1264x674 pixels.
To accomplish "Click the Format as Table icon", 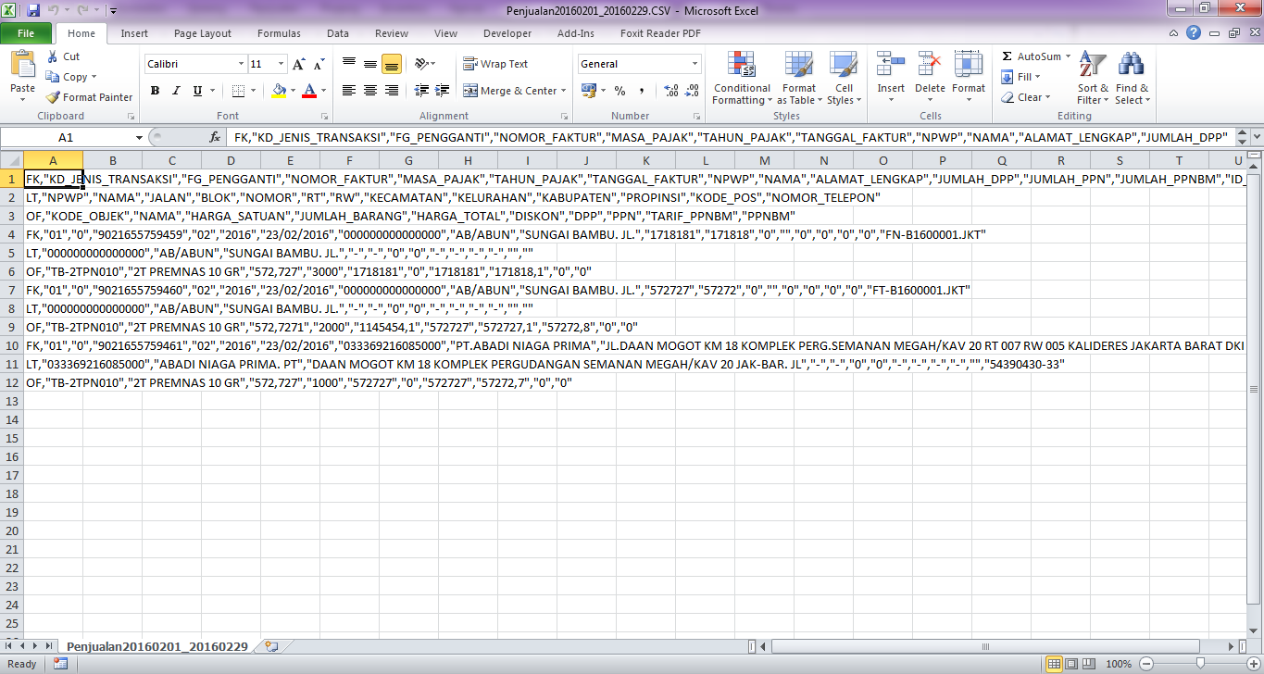I will 798,66.
